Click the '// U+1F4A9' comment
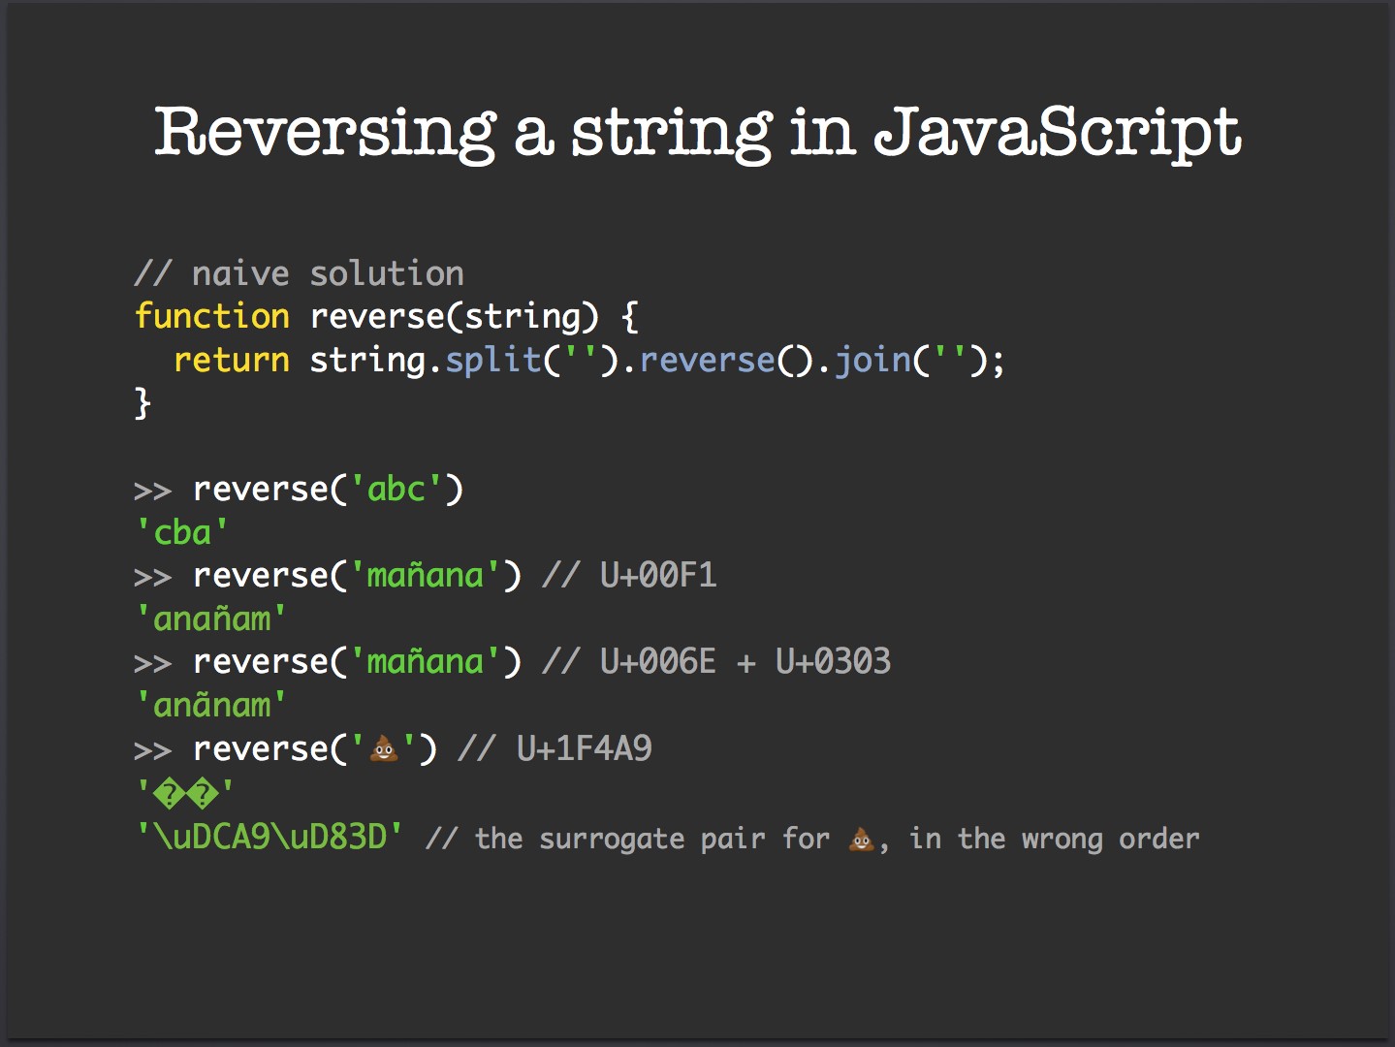This screenshot has width=1395, height=1047. pyautogui.click(x=555, y=748)
